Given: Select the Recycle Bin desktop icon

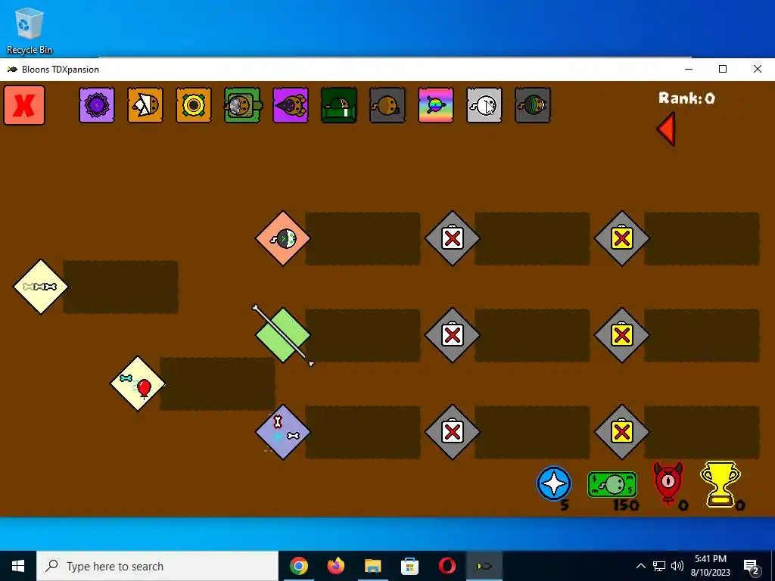Looking at the screenshot, I should click(x=30, y=30).
